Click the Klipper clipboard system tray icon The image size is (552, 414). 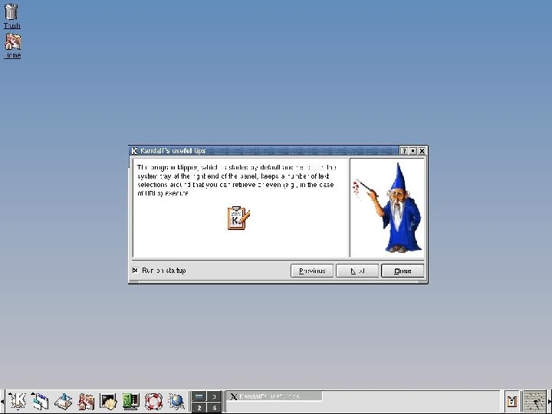coord(511,401)
